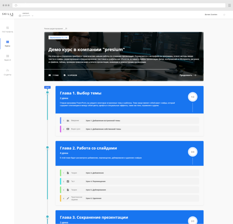Click the Практическое задание label in Урок 6 row
233x224 pixels.
point(77,198)
